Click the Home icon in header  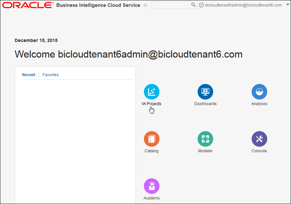pos(145,5)
